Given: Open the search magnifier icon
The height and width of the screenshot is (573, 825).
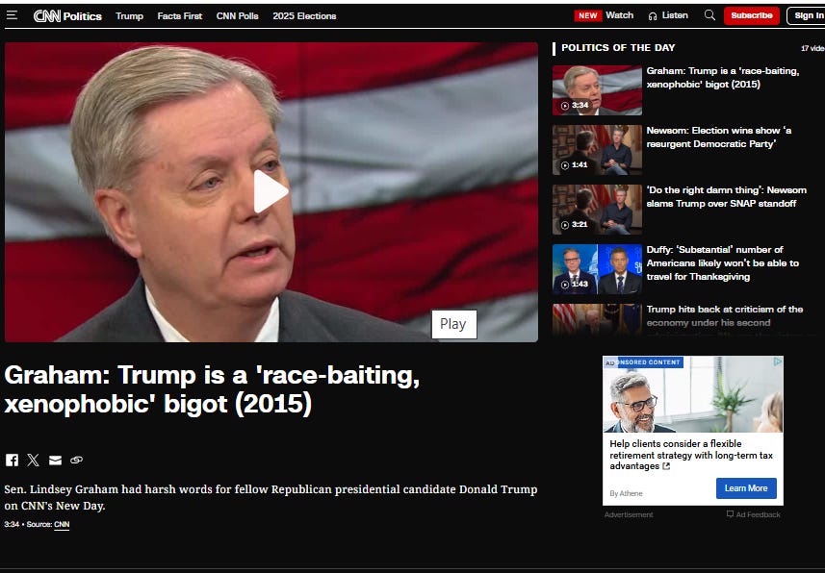Looking at the screenshot, I should pos(709,15).
